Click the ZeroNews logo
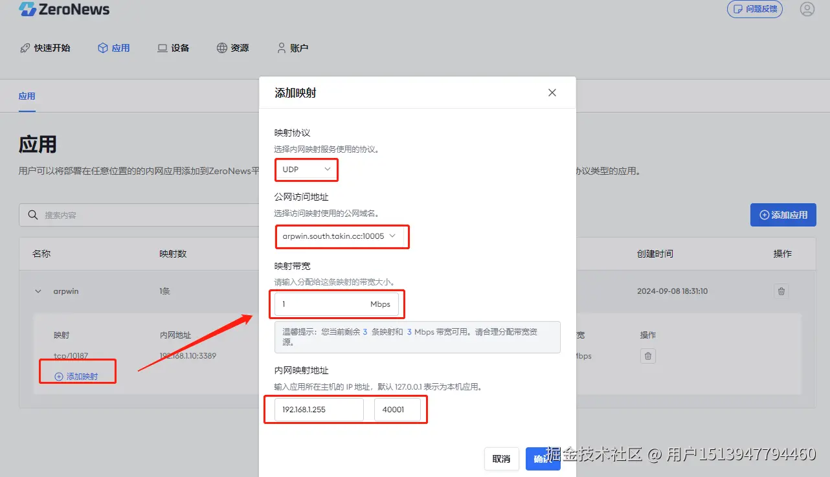This screenshot has width=830, height=477. click(x=64, y=10)
